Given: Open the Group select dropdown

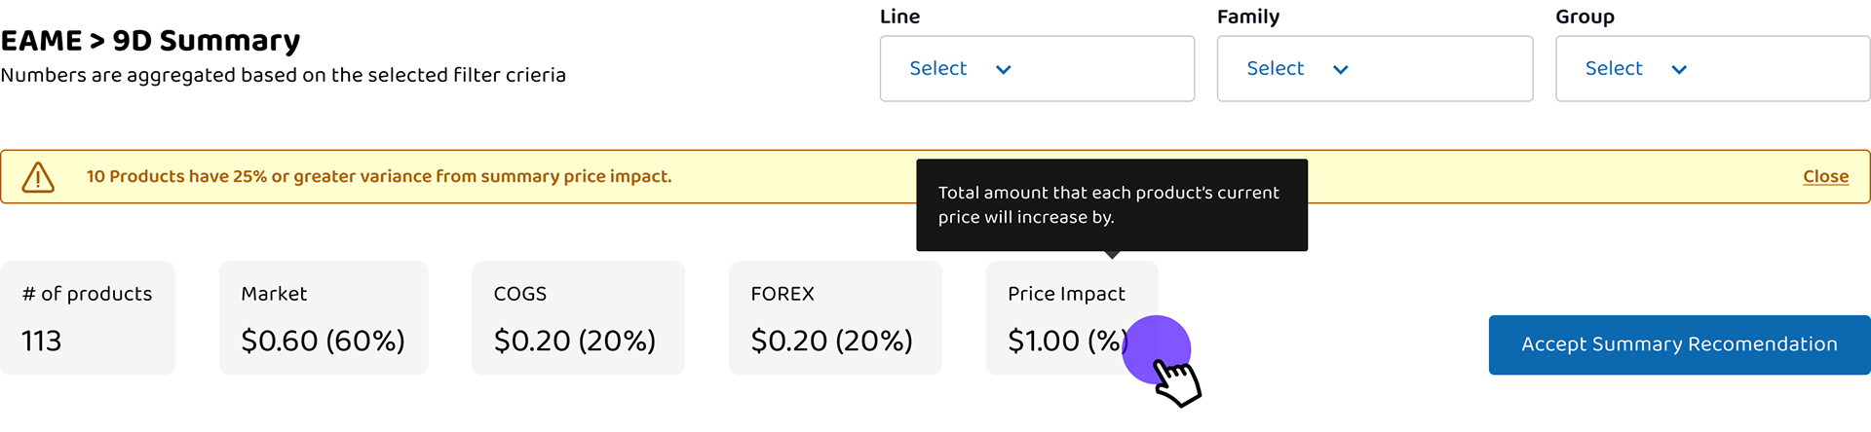Looking at the screenshot, I should point(1711,69).
